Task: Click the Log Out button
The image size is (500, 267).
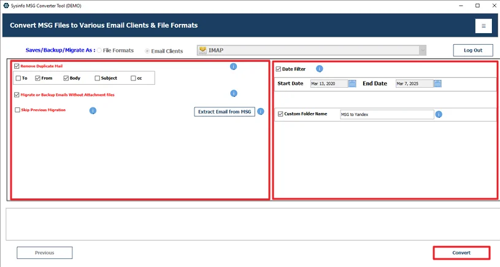Action: coord(473,50)
